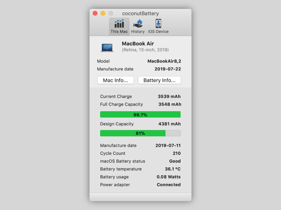This screenshot has height=210, width=281.
Task: Switch to the This Mac tab label
Action: pos(119,31)
